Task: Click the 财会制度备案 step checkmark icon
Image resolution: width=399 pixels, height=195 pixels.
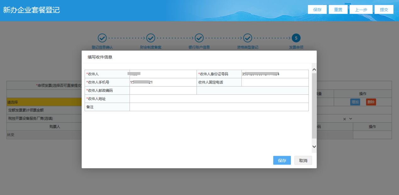Action: pyautogui.click(x=151, y=38)
